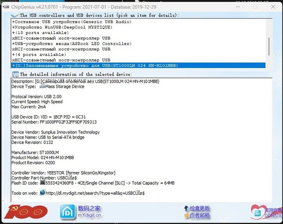Click the blue mYdigit house icon
283x224 pixels.
point(67,212)
